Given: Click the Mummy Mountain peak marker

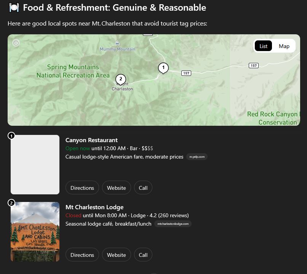Looking at the screenshot, I should click(x=117, y=43).
